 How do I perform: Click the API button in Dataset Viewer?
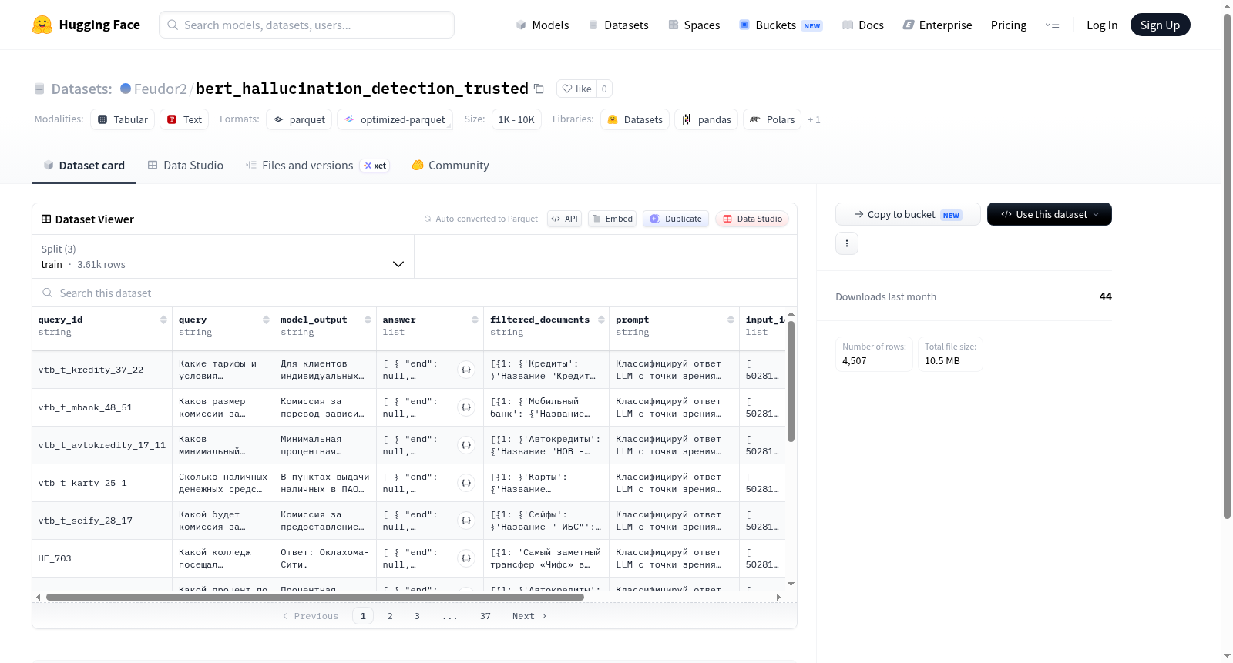[x=564, y=219]
